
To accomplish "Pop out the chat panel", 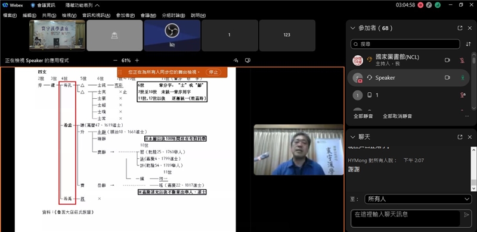I will click(460, 137).
